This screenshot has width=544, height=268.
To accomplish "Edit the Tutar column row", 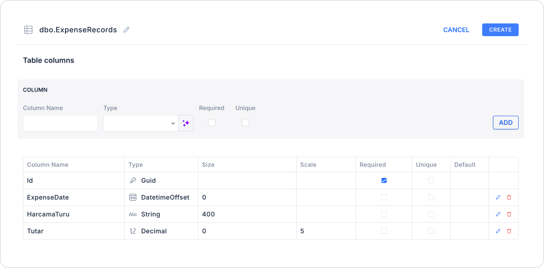I will (x=498, y=231).
